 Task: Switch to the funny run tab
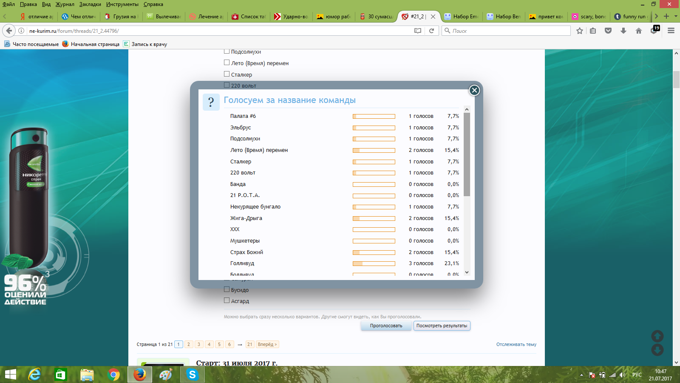pyautogui.click(x=631, y=17)
